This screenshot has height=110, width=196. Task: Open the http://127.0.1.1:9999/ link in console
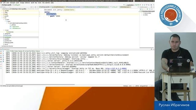(116, 68)
